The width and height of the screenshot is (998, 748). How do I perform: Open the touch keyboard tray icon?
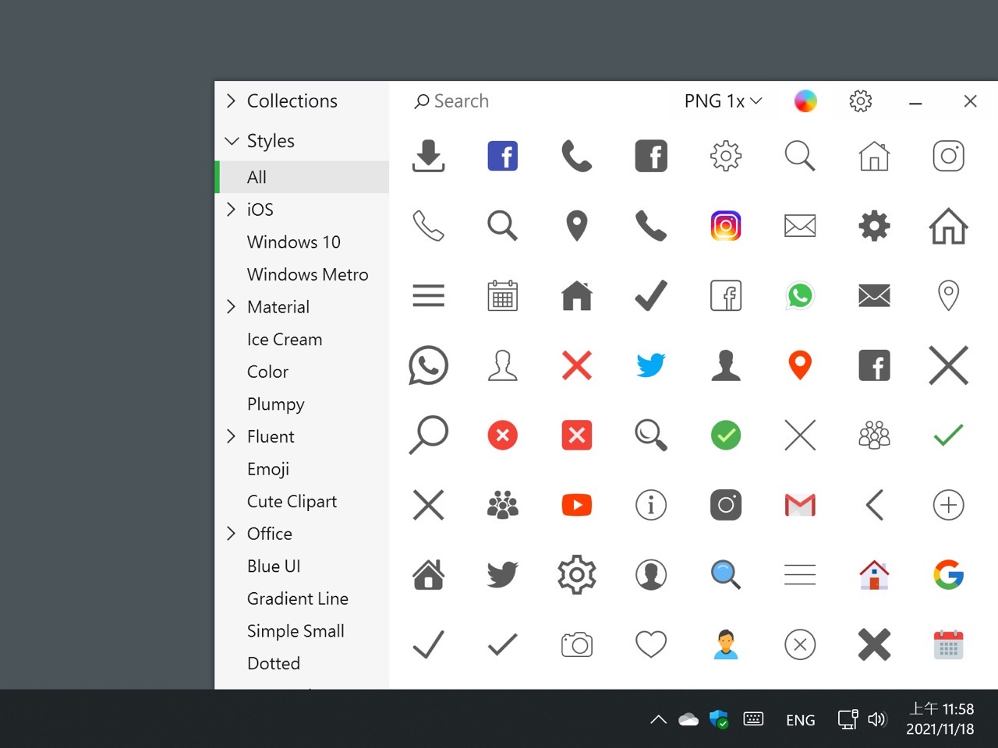pyautogui.click(x=753, y=719)
